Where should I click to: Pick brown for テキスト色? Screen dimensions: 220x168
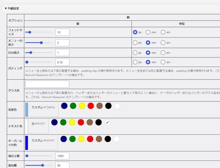90,122
